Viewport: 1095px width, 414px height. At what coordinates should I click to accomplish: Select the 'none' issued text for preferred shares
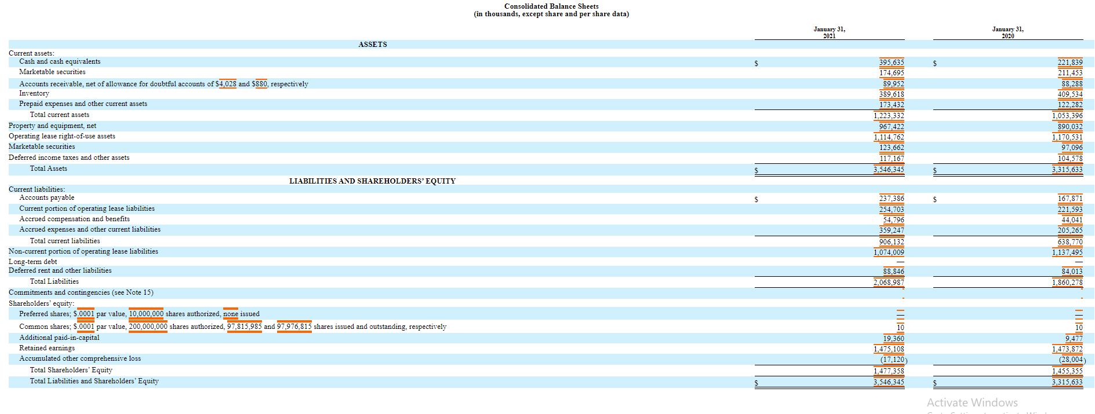231,314
